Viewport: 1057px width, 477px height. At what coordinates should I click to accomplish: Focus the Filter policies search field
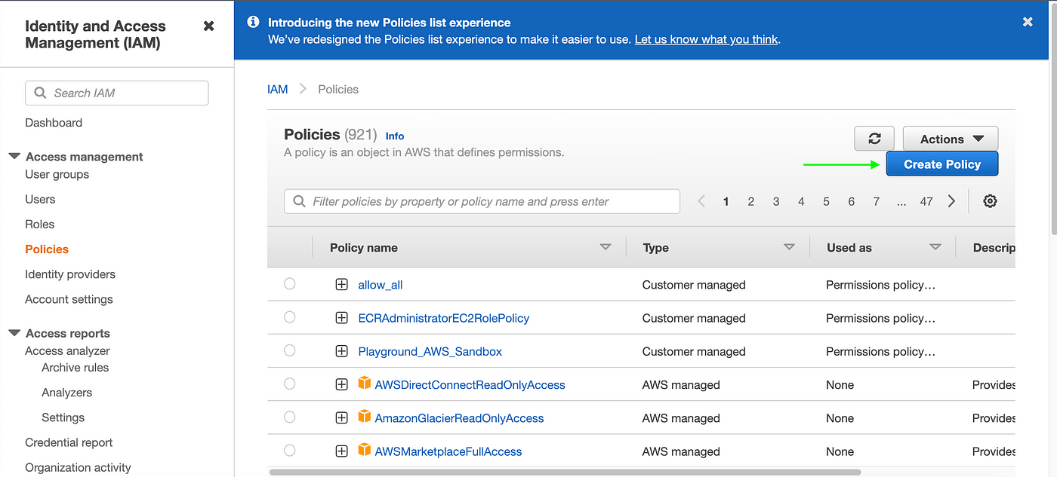pyautogui.click(x=482, y=201)
